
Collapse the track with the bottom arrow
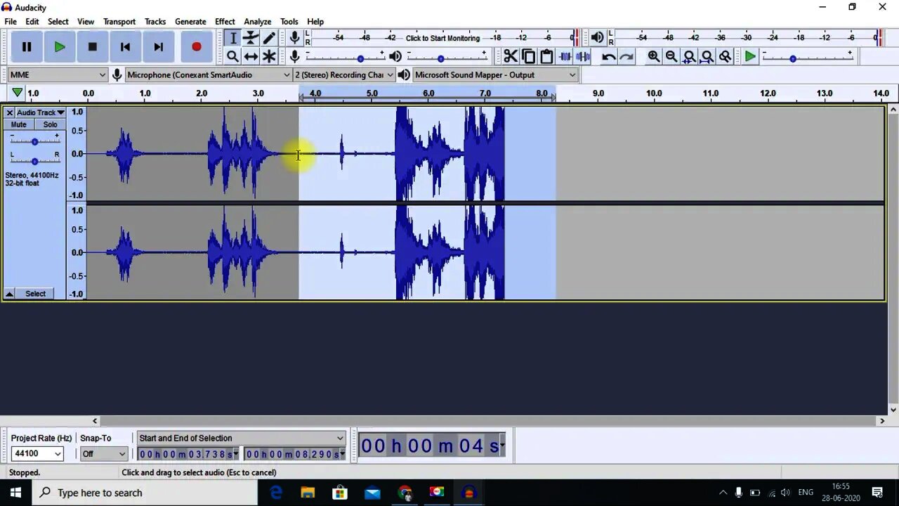10,294
